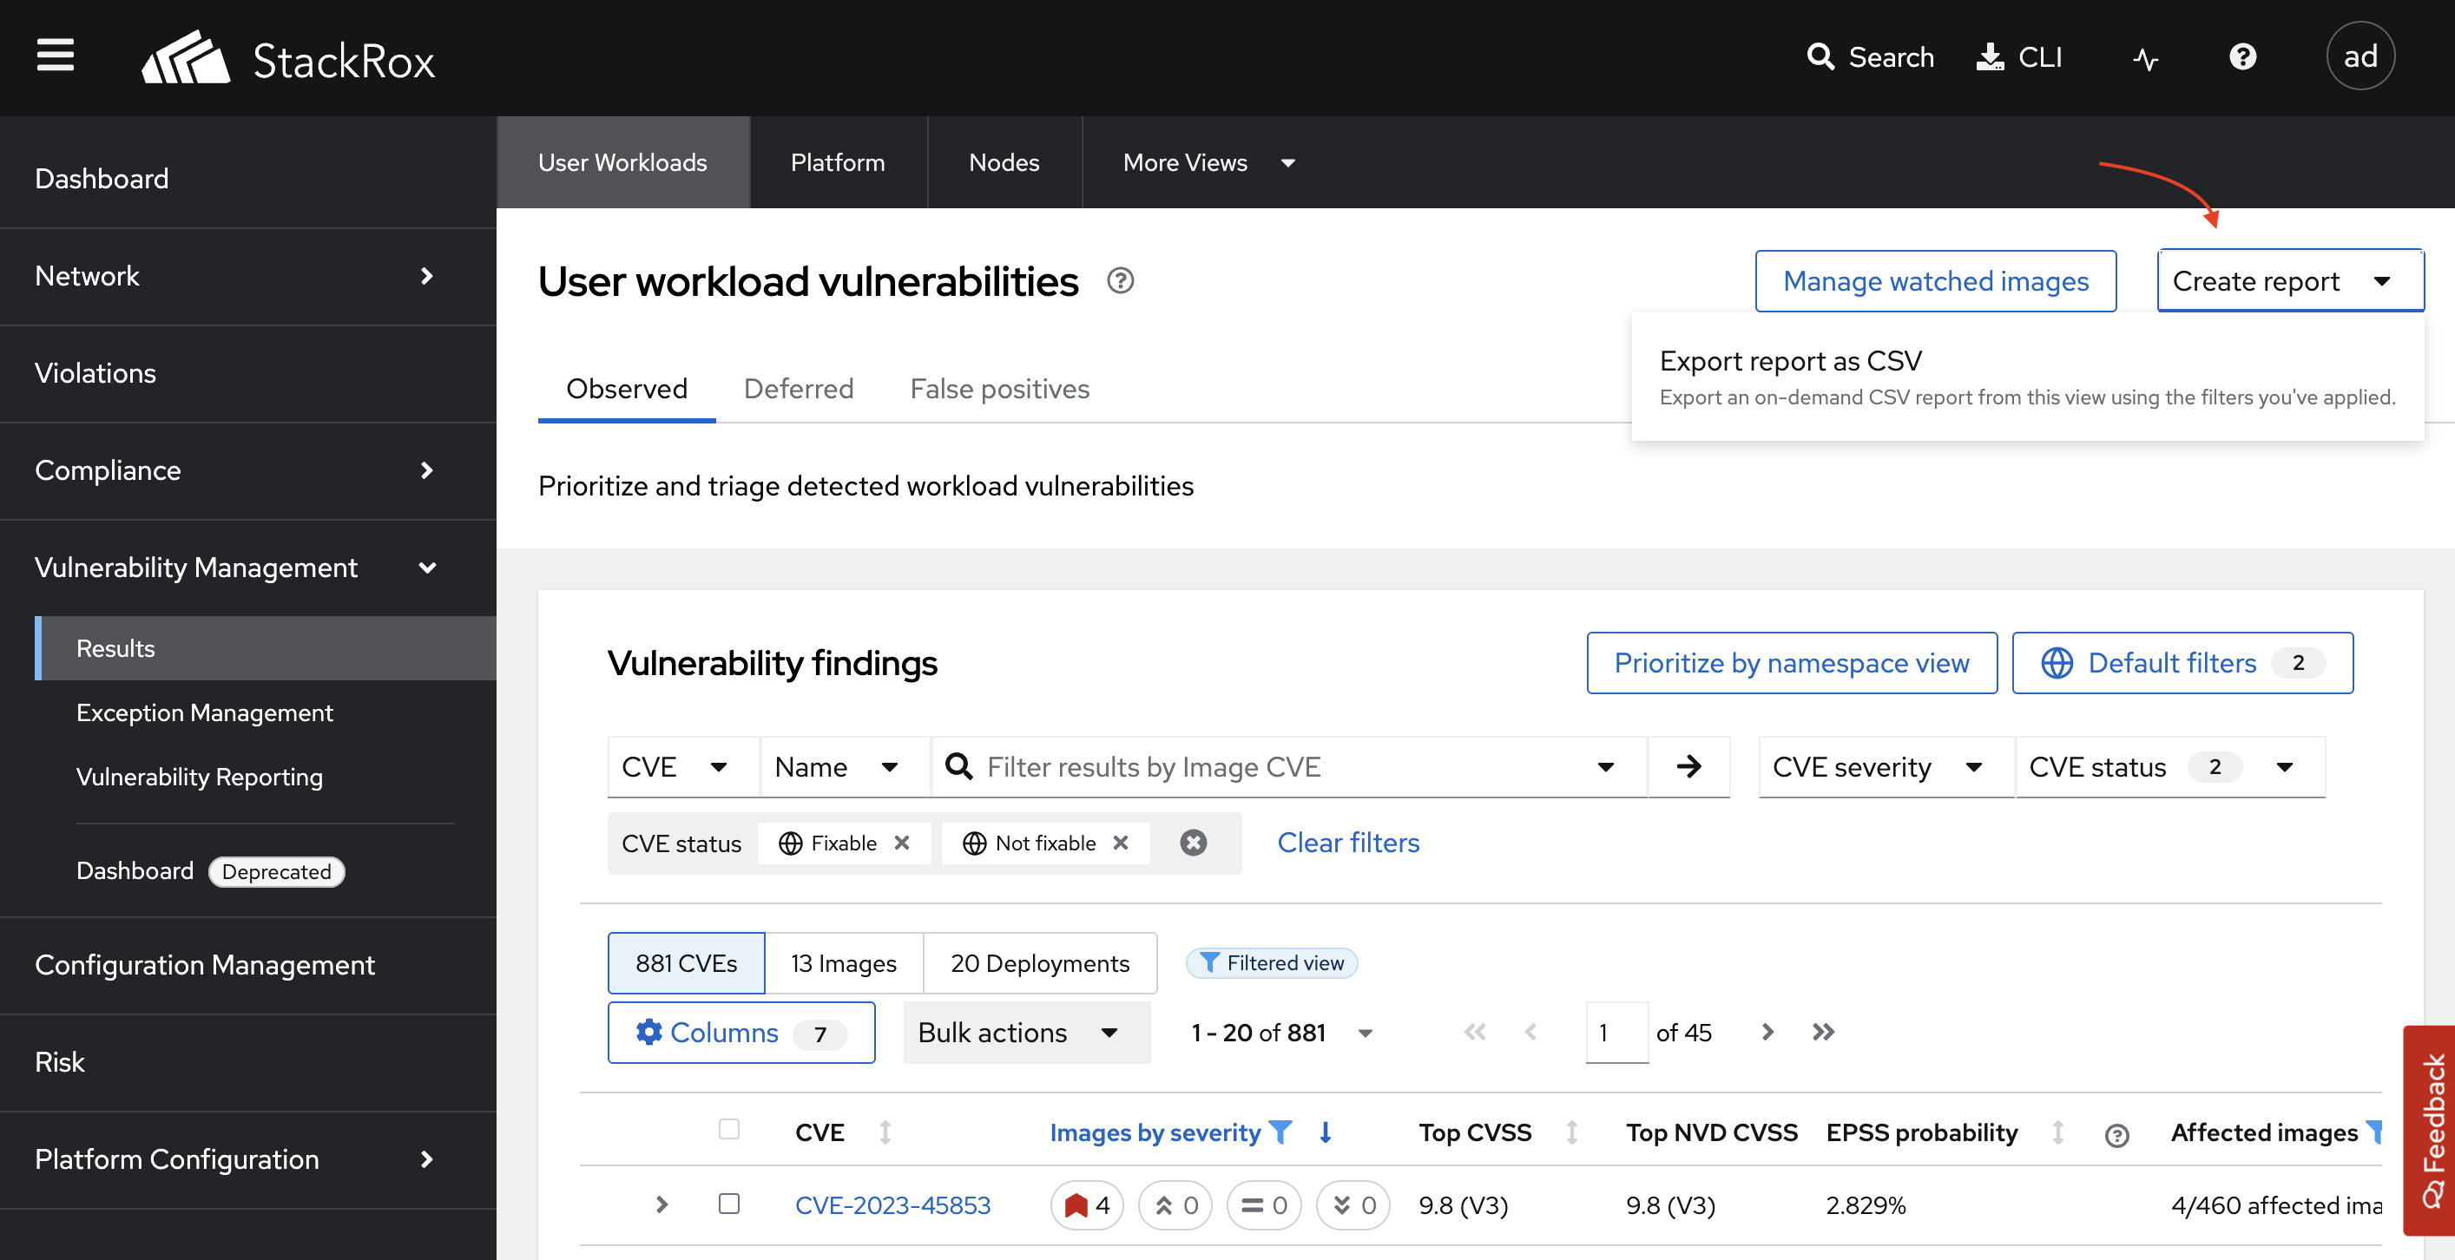Open the help question mark icon in header
The width and height of the screenshot is (2455, 1260).
(2241, 57)
